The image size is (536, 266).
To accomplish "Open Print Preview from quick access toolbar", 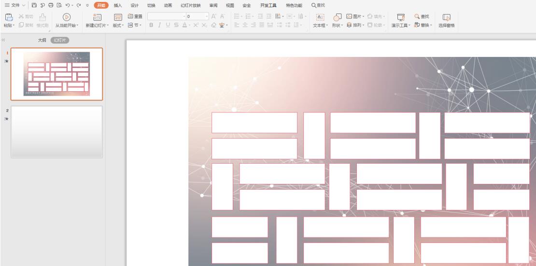I will (59, 5).
